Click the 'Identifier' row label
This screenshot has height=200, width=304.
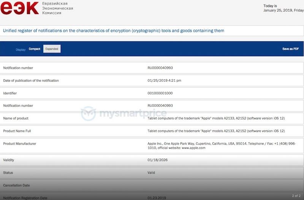[10, 93]
